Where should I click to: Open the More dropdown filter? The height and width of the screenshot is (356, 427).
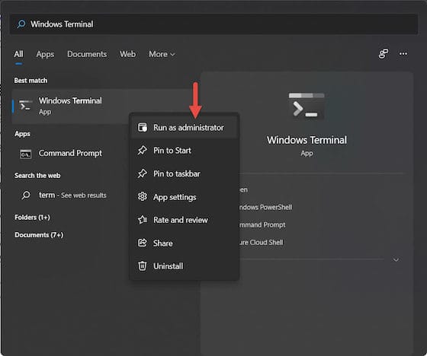[162, 54]
